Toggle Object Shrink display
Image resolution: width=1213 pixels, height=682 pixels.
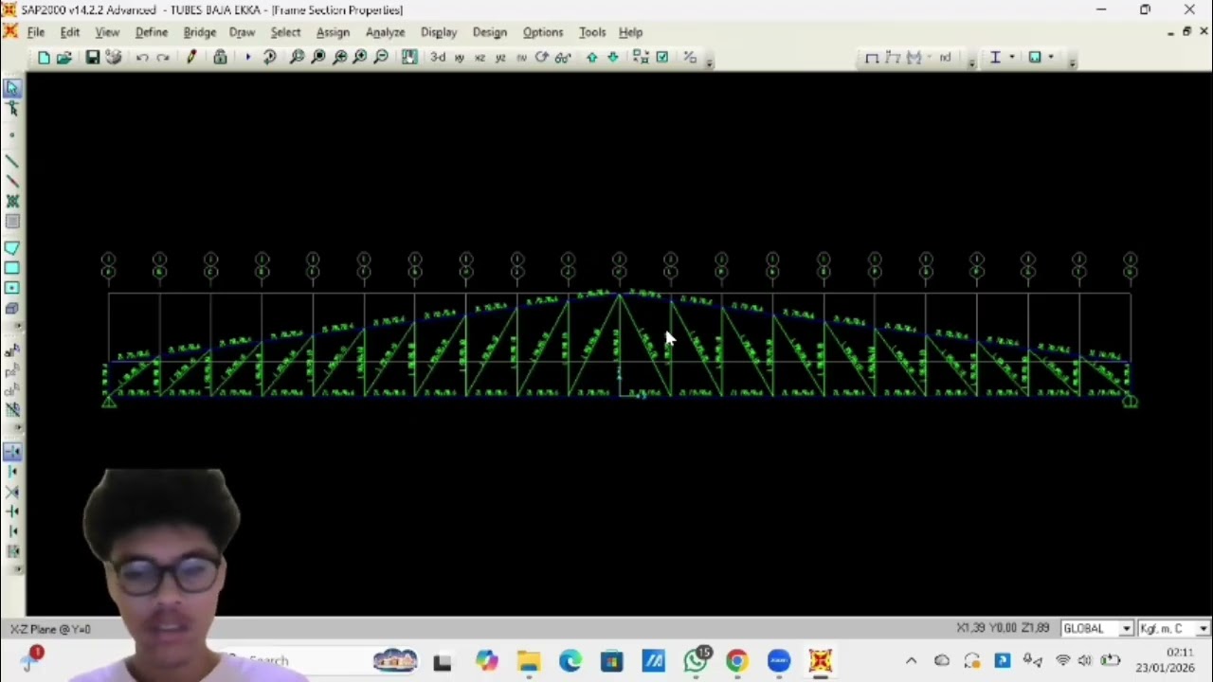(x=641, y=58)
